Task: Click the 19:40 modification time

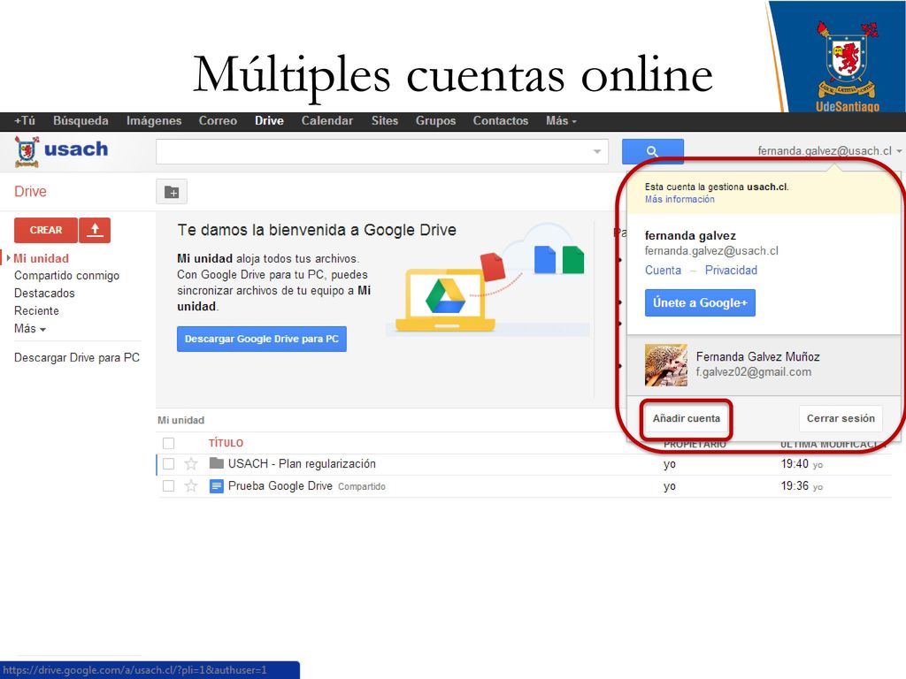Action: 795,463
